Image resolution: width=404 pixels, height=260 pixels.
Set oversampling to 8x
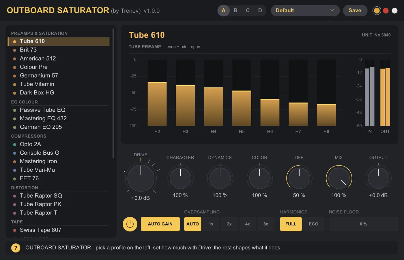(x=266, y=224)
